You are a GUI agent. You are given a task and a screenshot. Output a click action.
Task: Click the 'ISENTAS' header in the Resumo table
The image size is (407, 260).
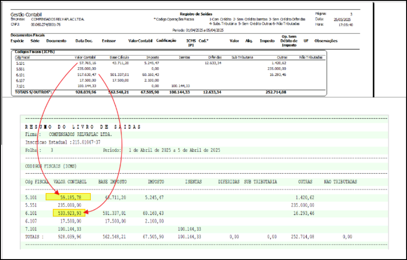[193, 182]
